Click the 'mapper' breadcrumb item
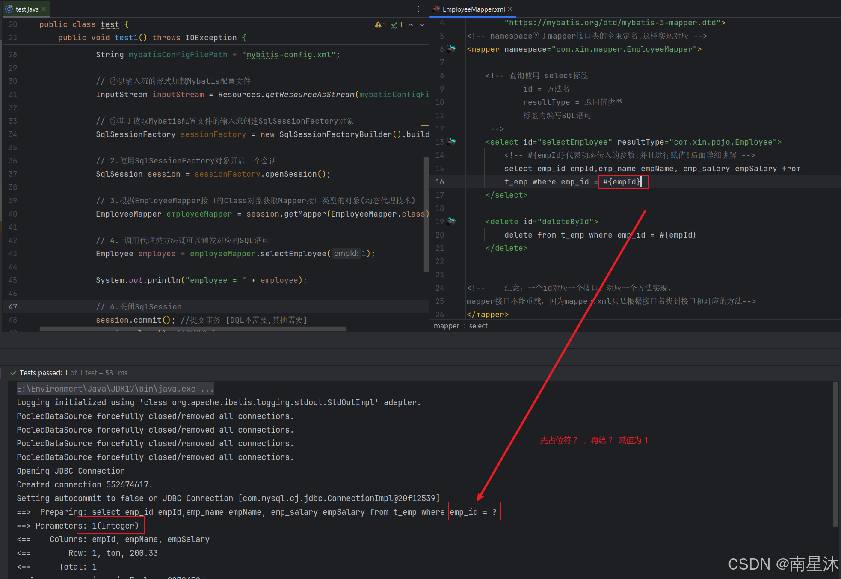The height and width of the screenshot is (579, 841). tap(446, 326)
